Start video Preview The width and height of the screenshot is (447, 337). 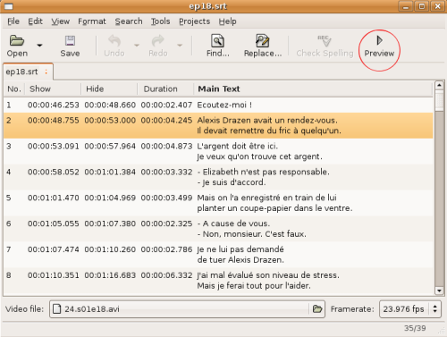[379, 46]
